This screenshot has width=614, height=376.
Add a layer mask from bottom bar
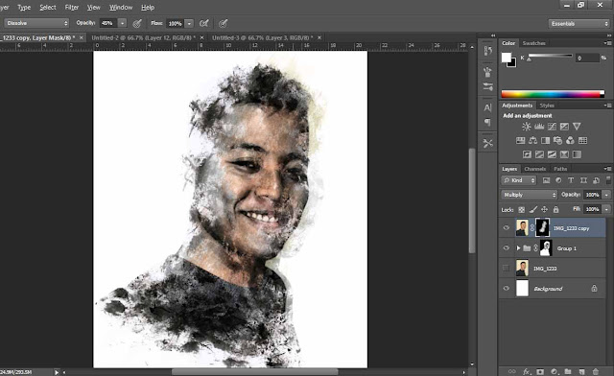pos(540,371)
